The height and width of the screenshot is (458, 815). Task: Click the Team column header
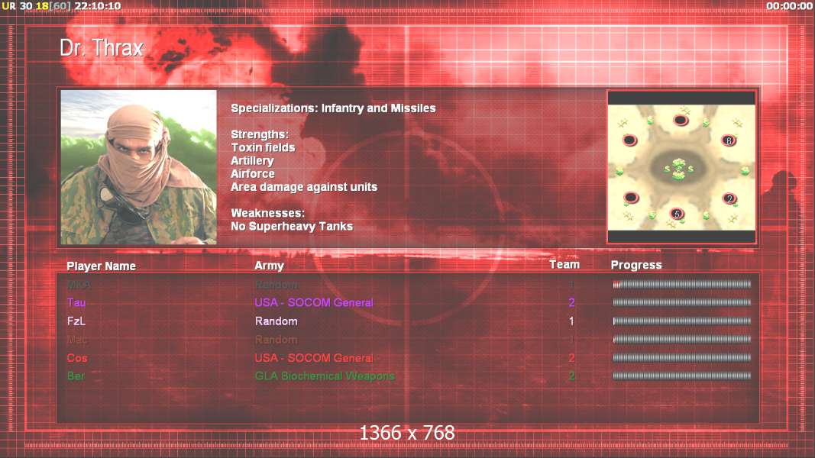click(564, 265)
